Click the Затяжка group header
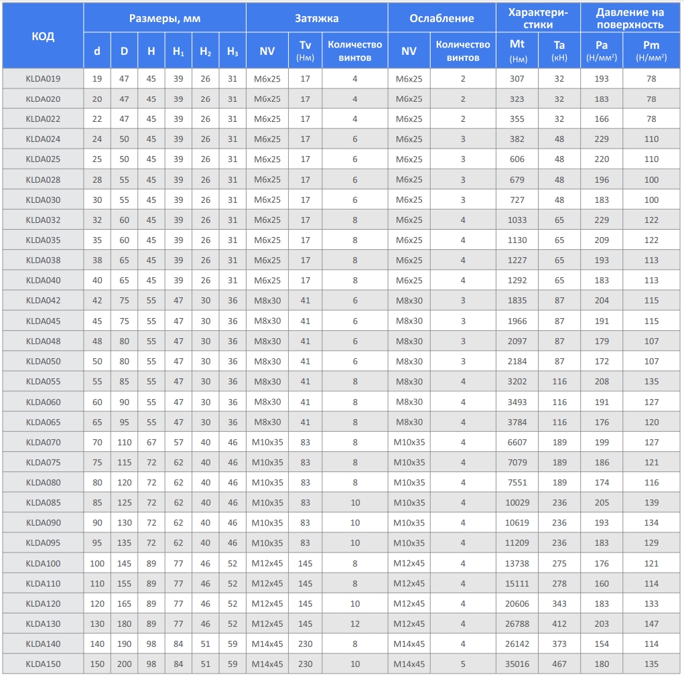The height and width of the screenshot is (677, 684). click(x=316, y=18)
